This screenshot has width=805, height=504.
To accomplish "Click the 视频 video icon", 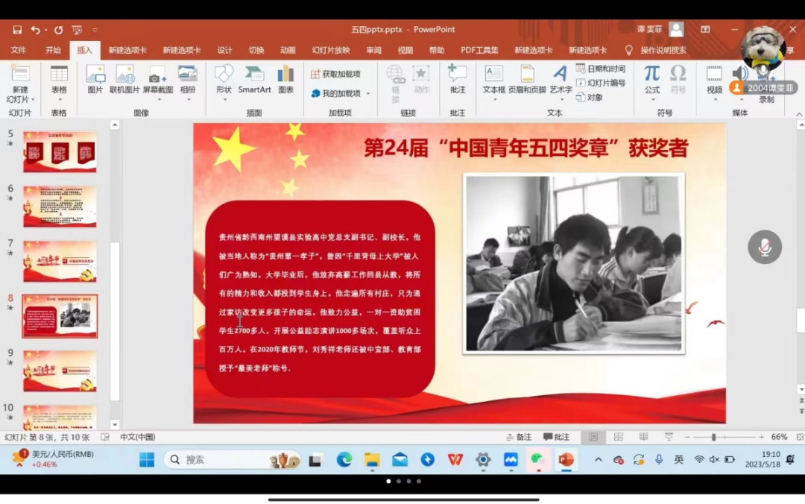I will (714, 80).
